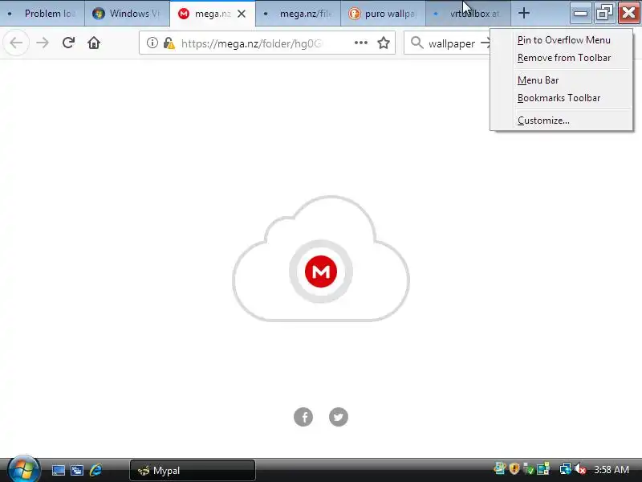Reload the current page
Image resolution: width=642 pixels, height=482 pixels.
coord(68,43)
